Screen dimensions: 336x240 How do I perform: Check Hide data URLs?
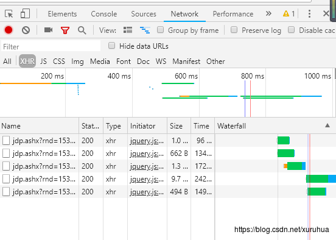click(111, 46)
